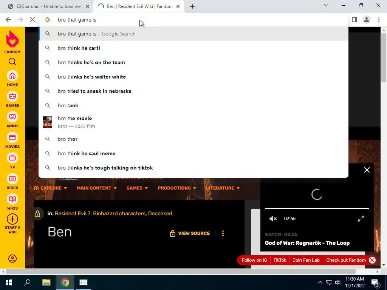The height and width of the screenshot is (290, 387).
Task: Open taskbar search
Action: tap(27, 282)
